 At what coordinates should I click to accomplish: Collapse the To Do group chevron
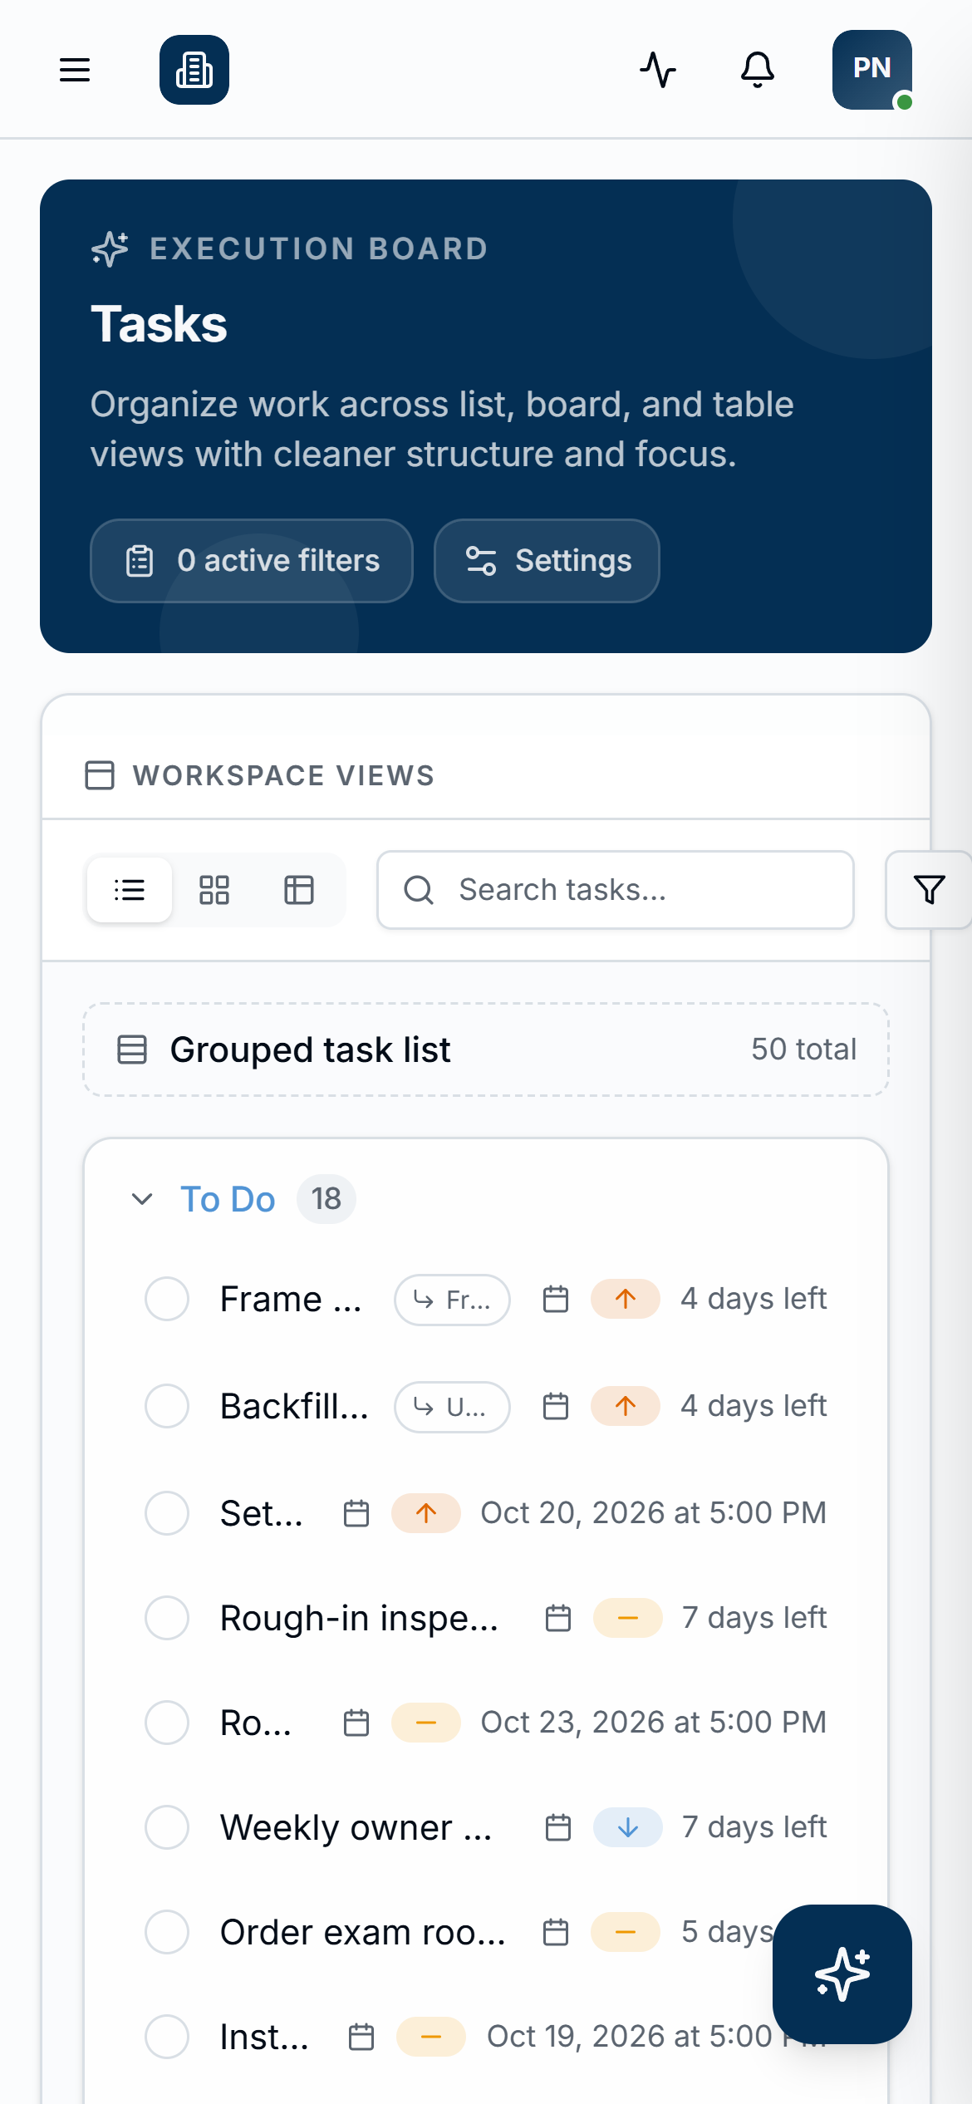142,1199
